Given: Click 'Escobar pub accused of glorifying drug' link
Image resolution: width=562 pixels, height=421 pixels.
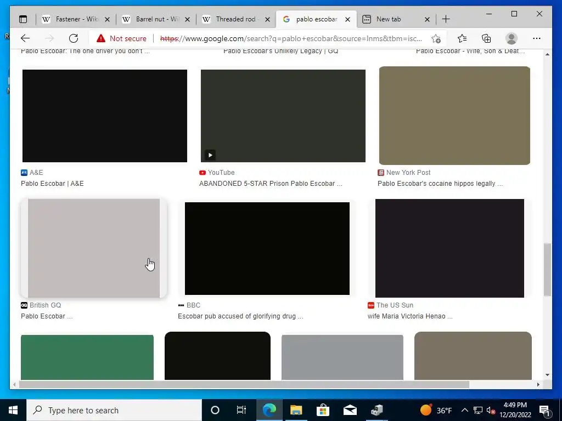Looking at the screenshot, I should [x=240, y=316].
